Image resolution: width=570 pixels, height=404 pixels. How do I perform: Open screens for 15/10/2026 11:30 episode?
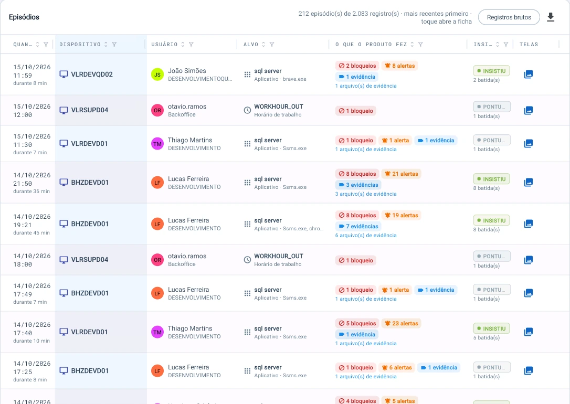[528, 144]
